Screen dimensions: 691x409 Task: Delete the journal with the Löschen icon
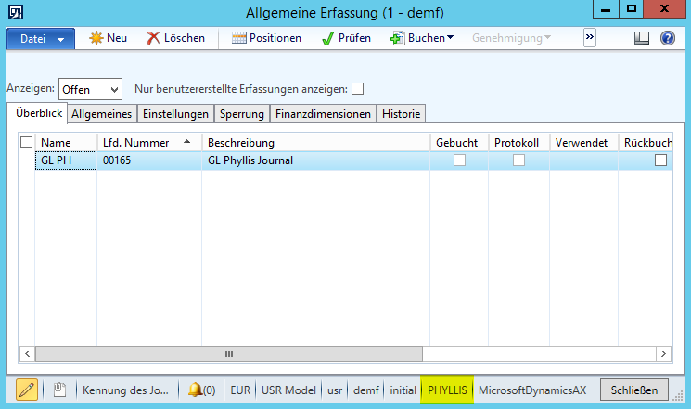pos(155,38)
